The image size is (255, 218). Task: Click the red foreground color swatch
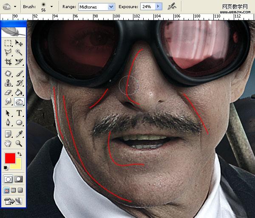click(x=10, y=158)
